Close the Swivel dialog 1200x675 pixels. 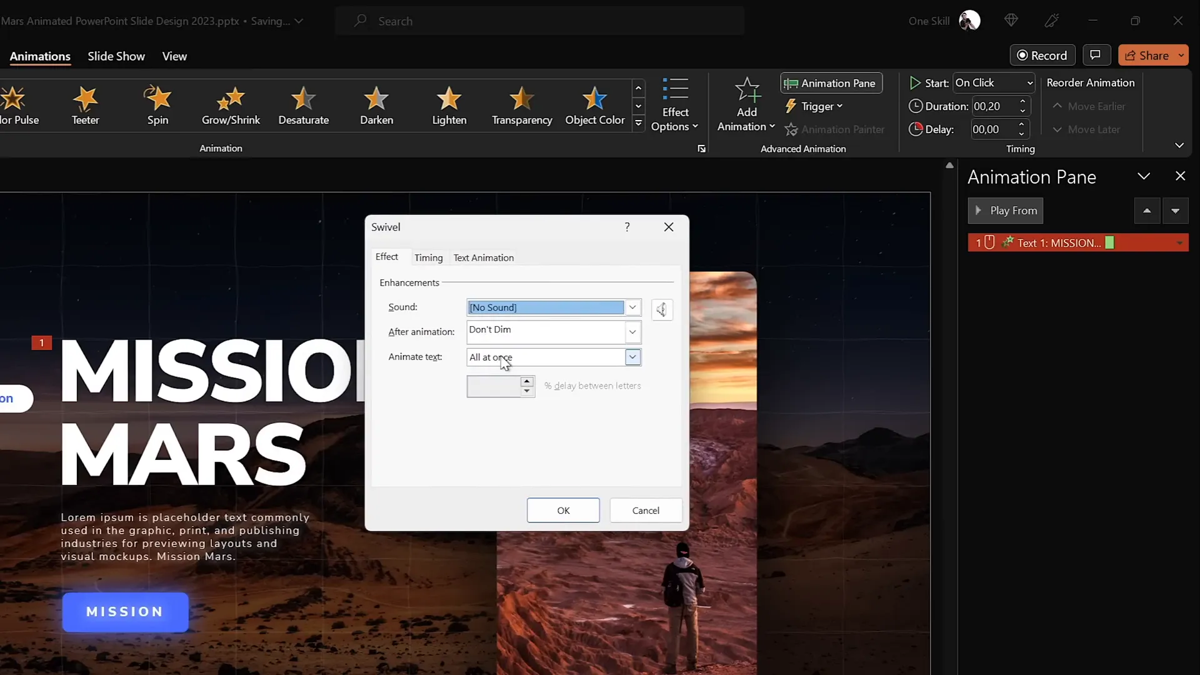669,227
